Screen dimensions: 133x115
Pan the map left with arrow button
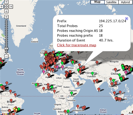click(2, 7)
